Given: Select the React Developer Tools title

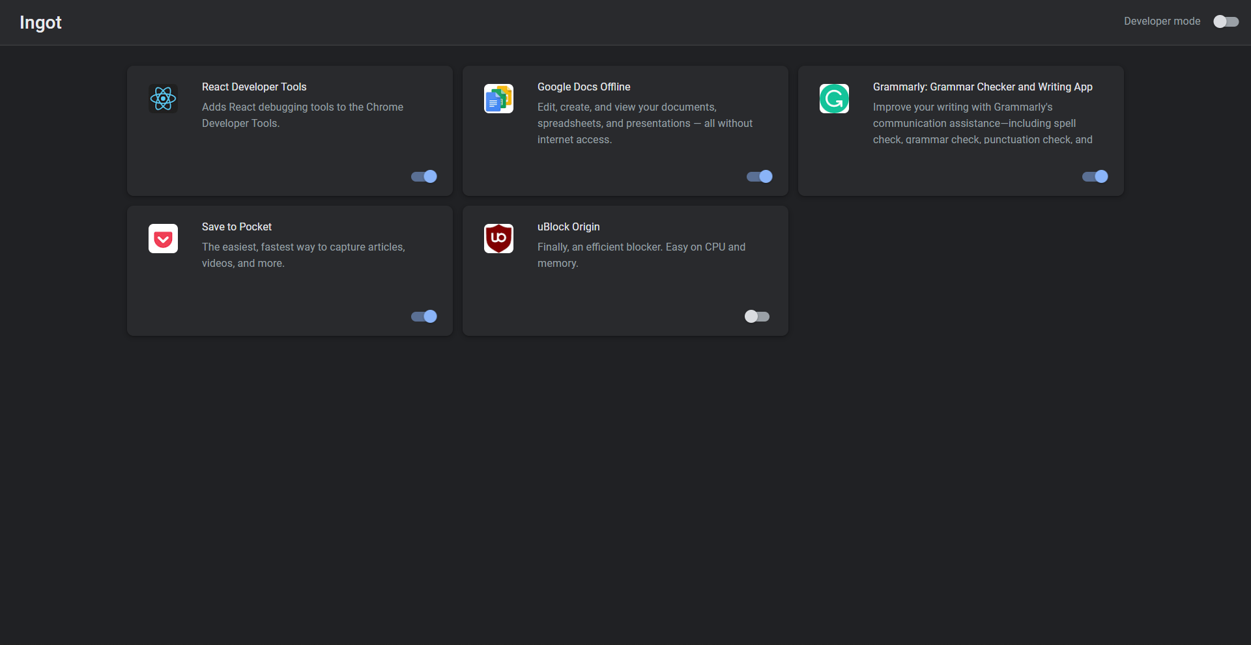Looking at the screenshot, I should pyautogui.click(x=254, y=87).
